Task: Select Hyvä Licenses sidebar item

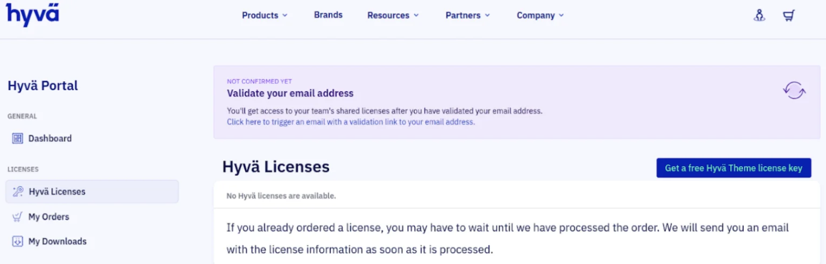Action: click(92, 191)
